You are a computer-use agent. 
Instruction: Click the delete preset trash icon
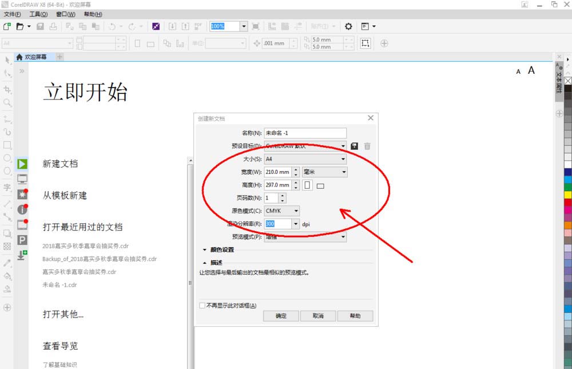(x=367, y=146)
